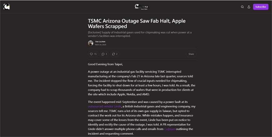Click the Share button below byline
The height and width of the screenshot is (137, 272).
191,54
